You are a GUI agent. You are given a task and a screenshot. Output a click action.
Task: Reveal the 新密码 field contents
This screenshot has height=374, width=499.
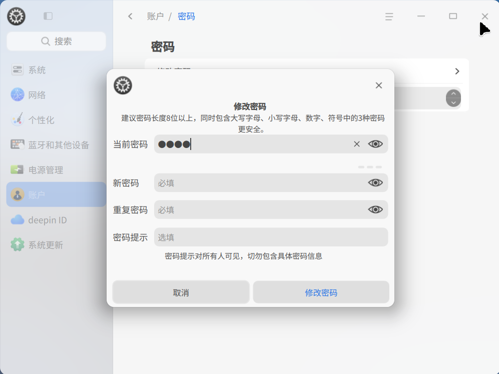tap(375, 182)
